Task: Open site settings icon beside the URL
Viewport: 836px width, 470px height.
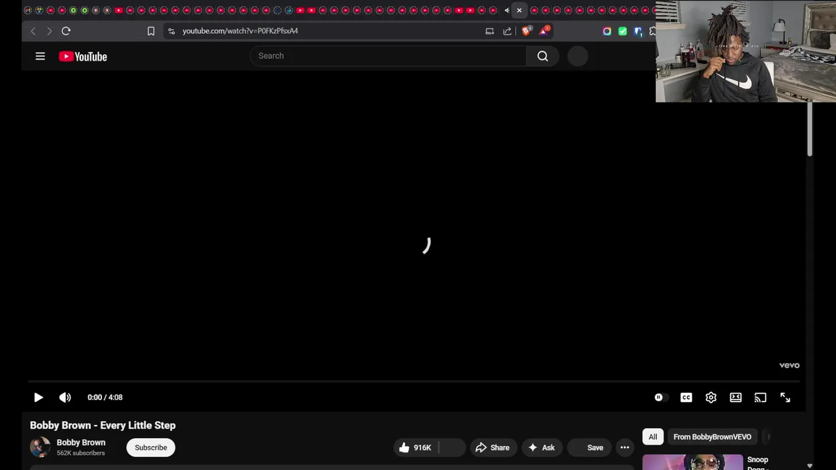Action: point(171,31)
